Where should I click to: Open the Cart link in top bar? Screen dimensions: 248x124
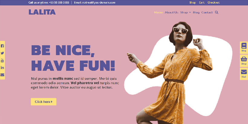point(201,3)
